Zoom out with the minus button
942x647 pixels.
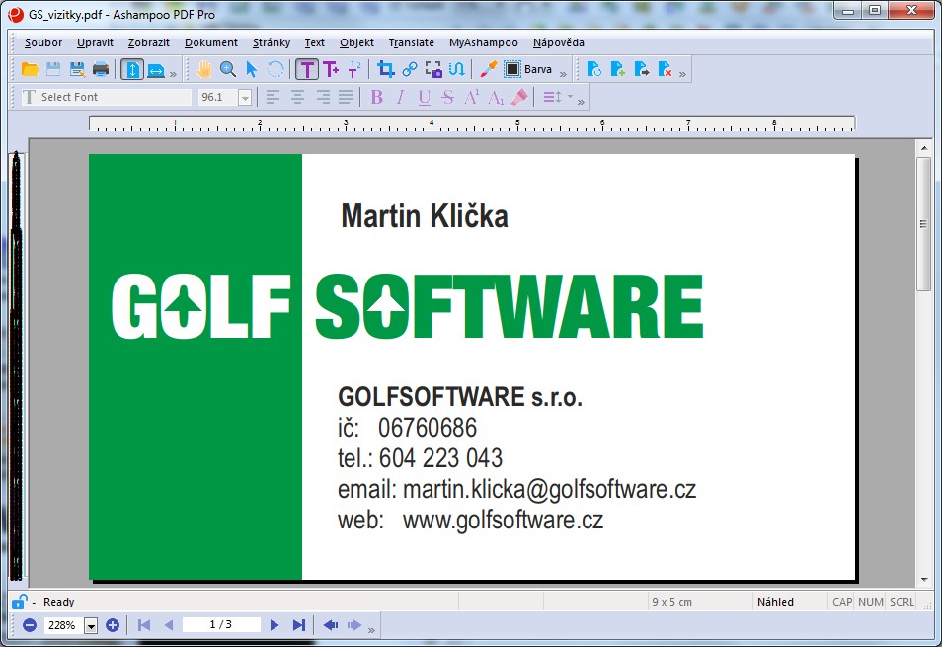click(29, 625)
